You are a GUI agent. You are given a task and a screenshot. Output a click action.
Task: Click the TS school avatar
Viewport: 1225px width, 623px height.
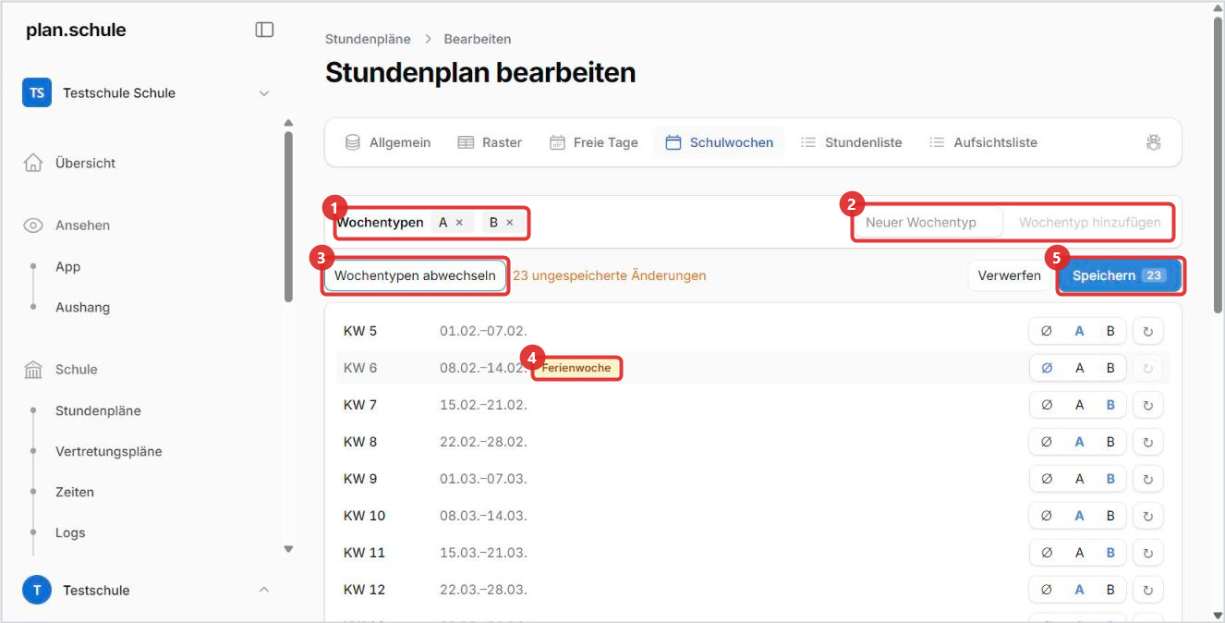tap(37, 93)
